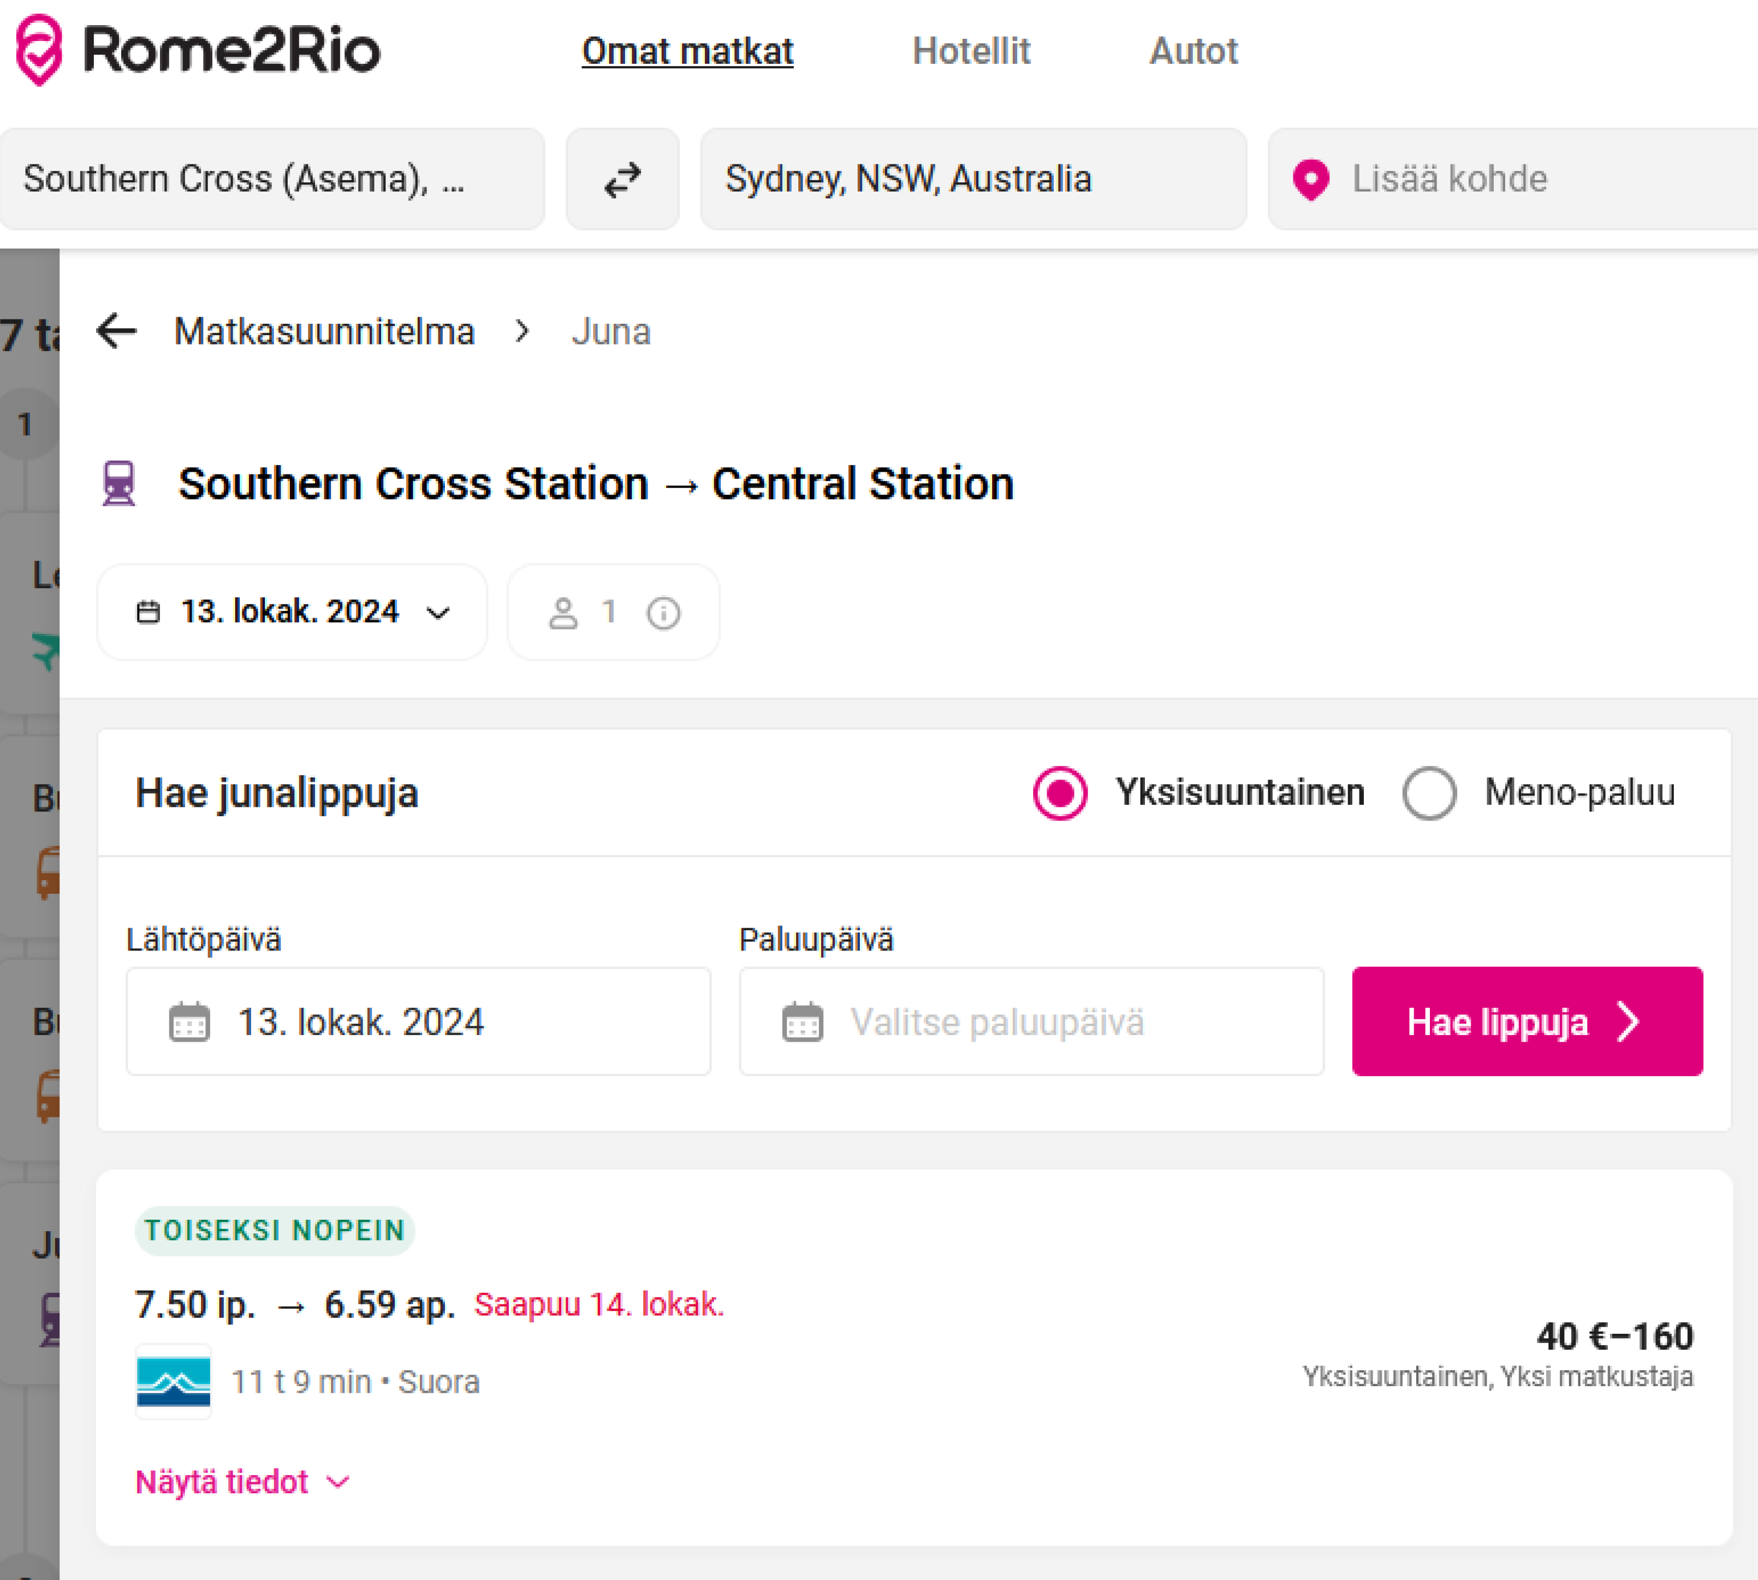Click the pink location pin icon
This screenshot has width=1758, height=1580.
(1311, 180)
